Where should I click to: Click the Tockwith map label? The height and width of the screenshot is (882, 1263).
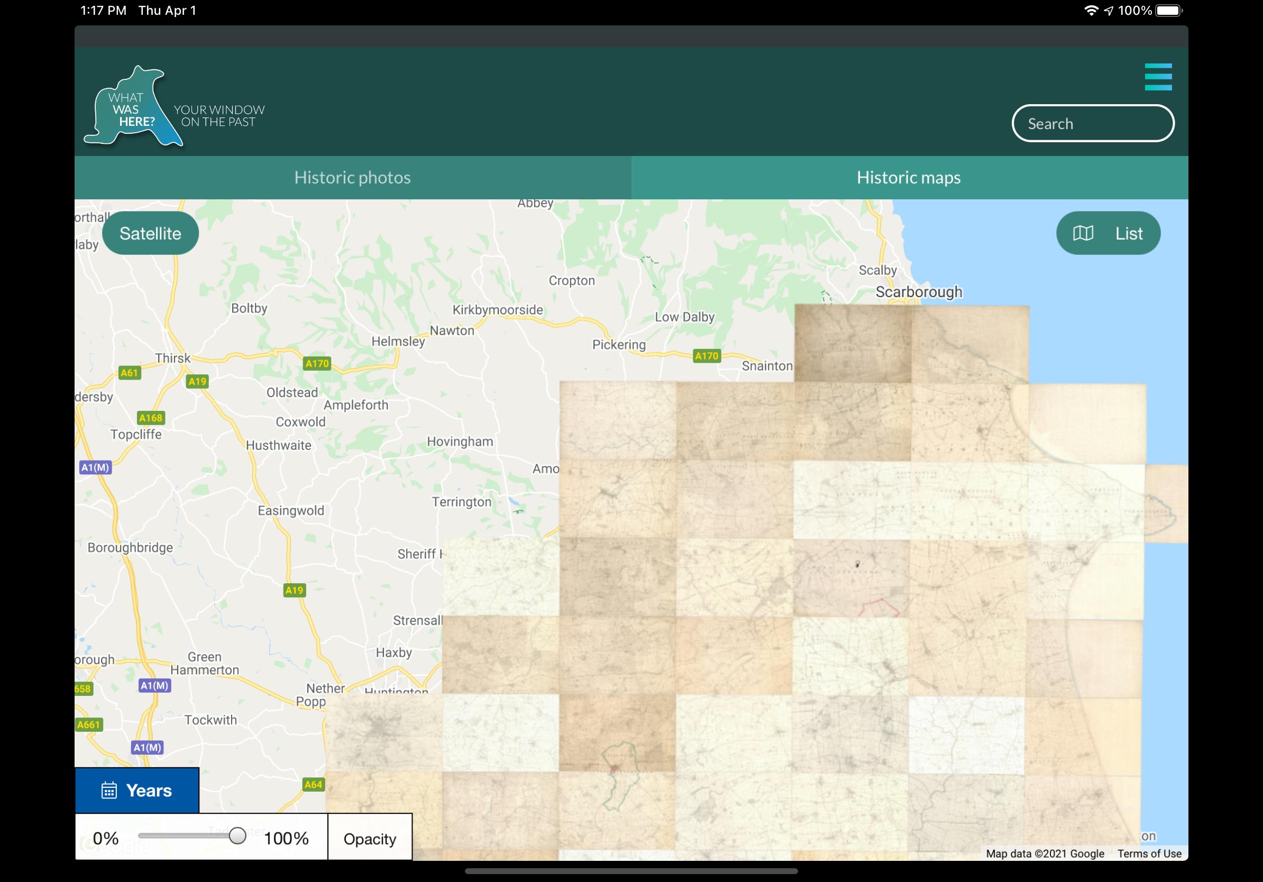[x=211, y=720]
